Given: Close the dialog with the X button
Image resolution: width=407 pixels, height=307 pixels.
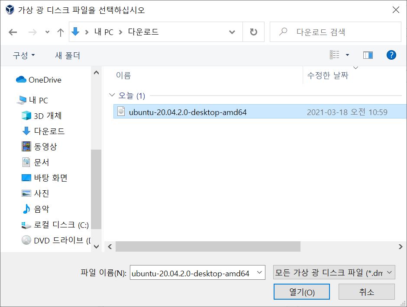Looking at the screenshot, I should pyautogui.click(x=396, y=10).
